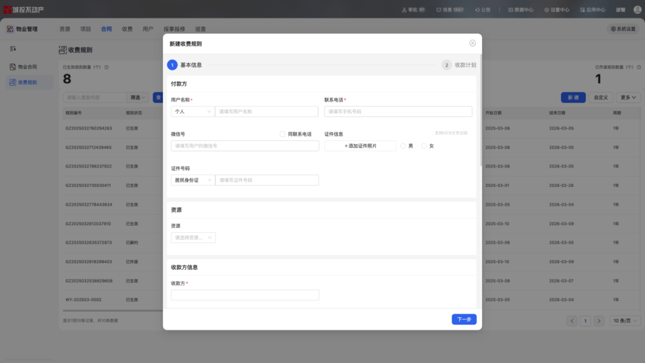Select the 男 radio button
The width and height of the screenshot is (645, 363).
[404, 146]
